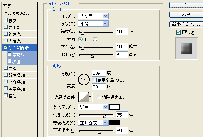Uncheck the 预览 preview checkbox
This screenshot has width=203, height=137.
tap(178, 32)
